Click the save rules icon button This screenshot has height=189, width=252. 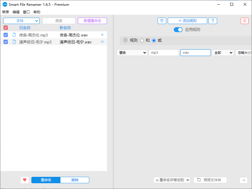tap(162, 21)
